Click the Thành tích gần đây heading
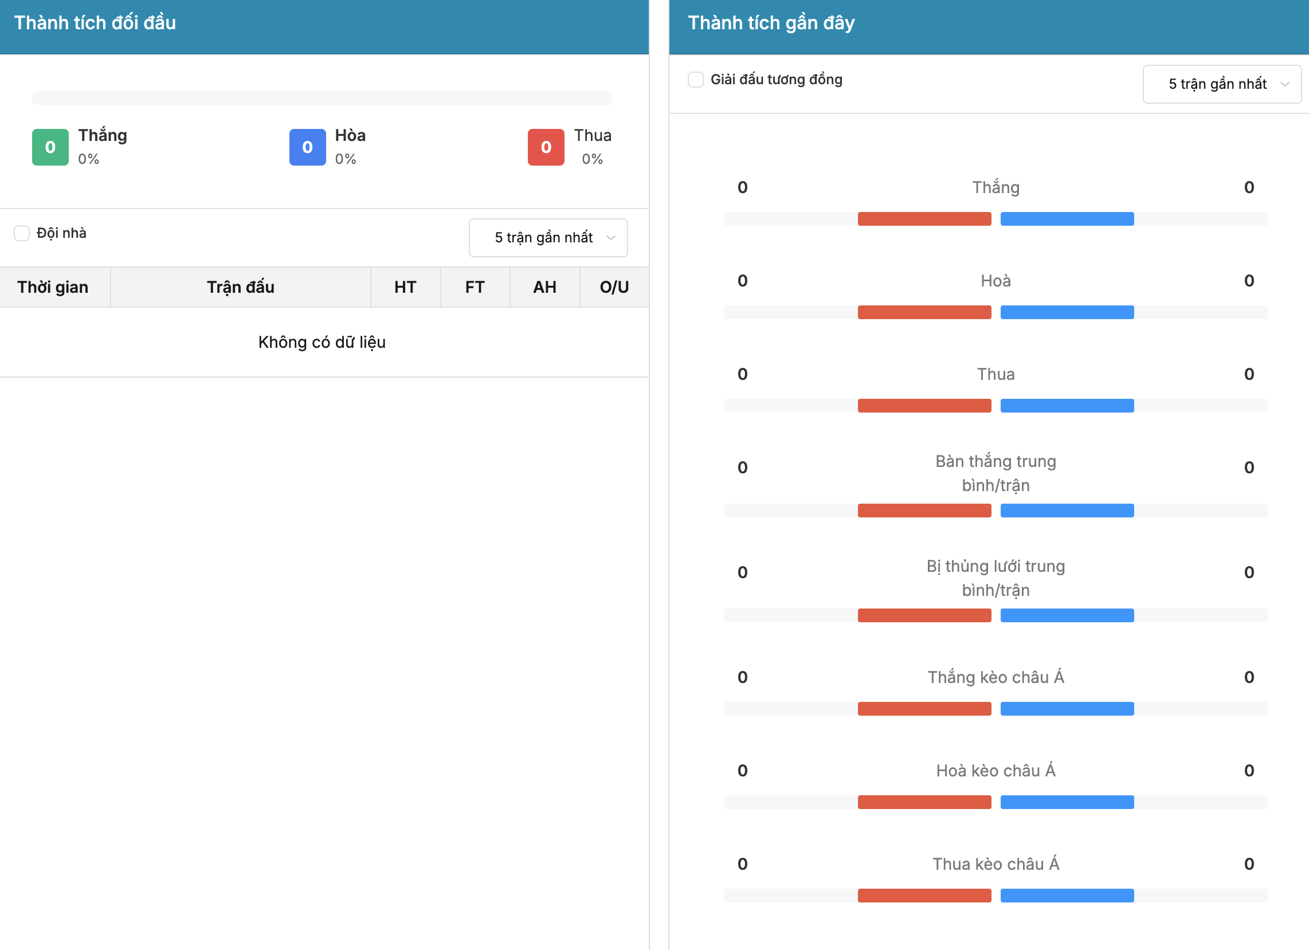 tap(771, 22)
